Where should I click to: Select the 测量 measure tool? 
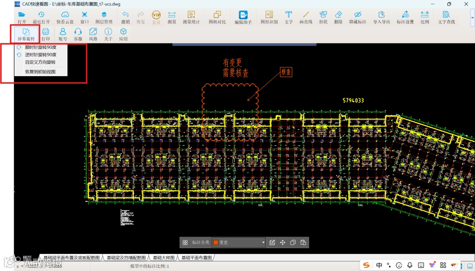(172, 17)
